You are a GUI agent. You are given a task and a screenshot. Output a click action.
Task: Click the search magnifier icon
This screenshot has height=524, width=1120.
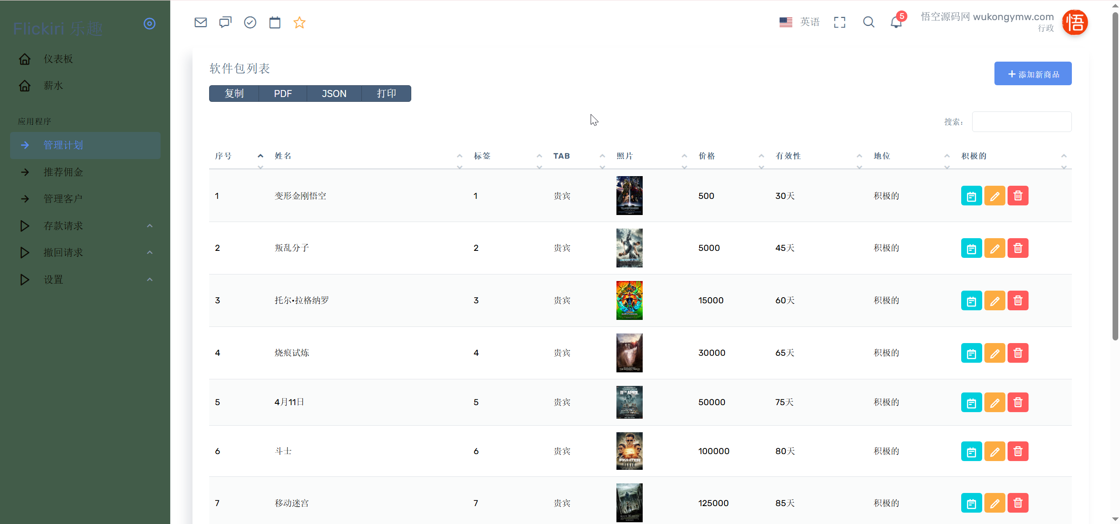[868, 22]
